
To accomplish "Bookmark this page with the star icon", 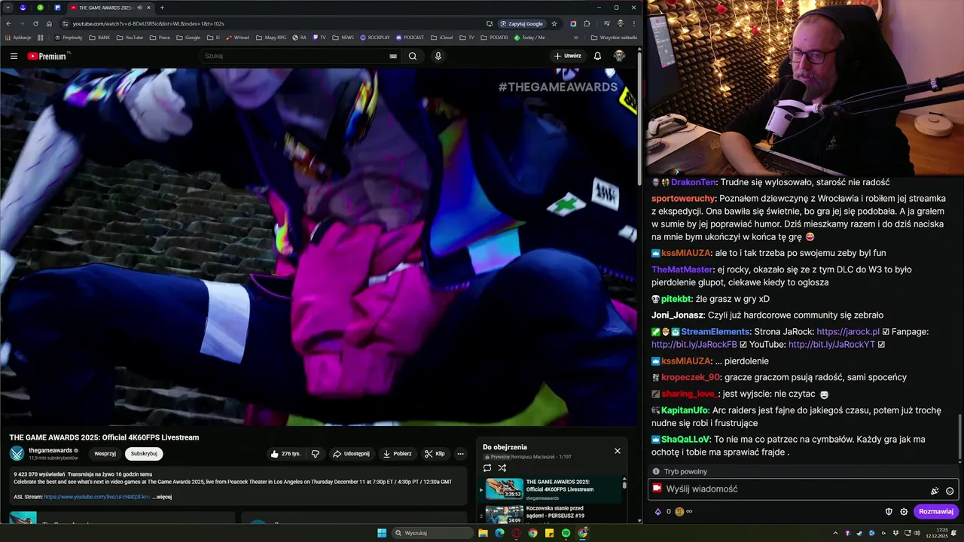I will point(554,23).
